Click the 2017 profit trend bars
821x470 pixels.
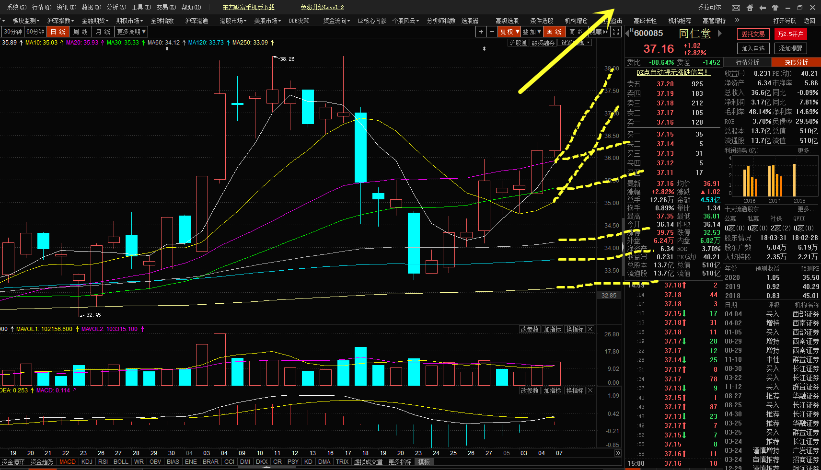[775, 181]
